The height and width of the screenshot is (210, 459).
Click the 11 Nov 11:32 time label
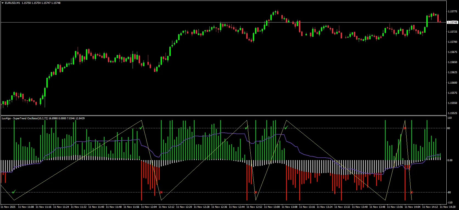(x=79, y=207)
